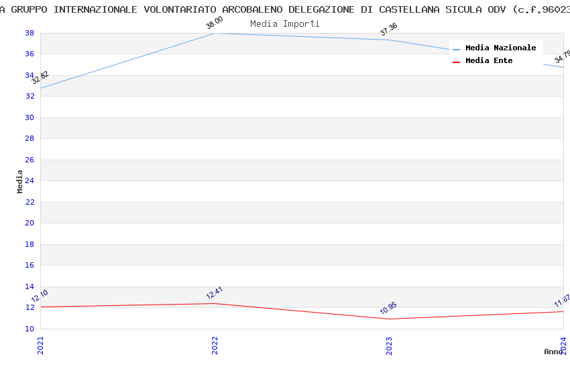Click the 2022 x-axis label
Screen dimensions: 570x369
point(215,346)
